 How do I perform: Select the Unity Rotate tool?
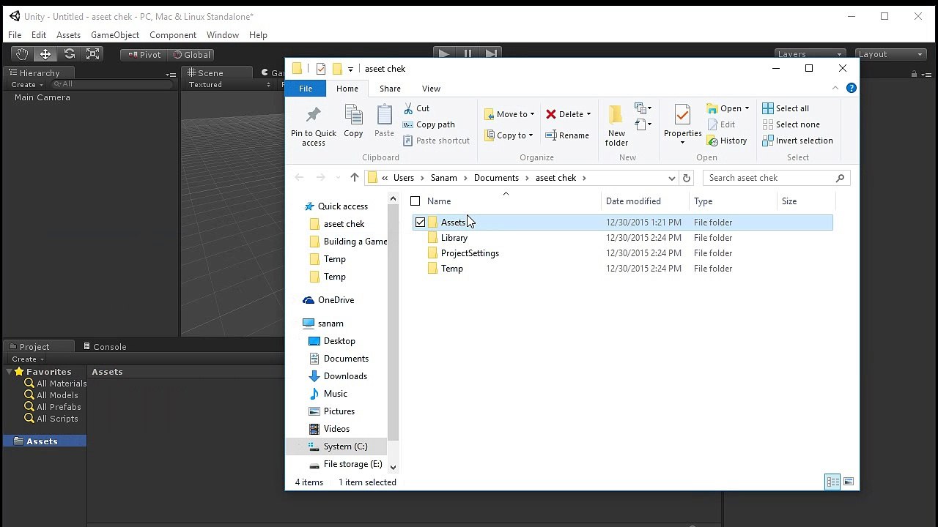(69, 54)
